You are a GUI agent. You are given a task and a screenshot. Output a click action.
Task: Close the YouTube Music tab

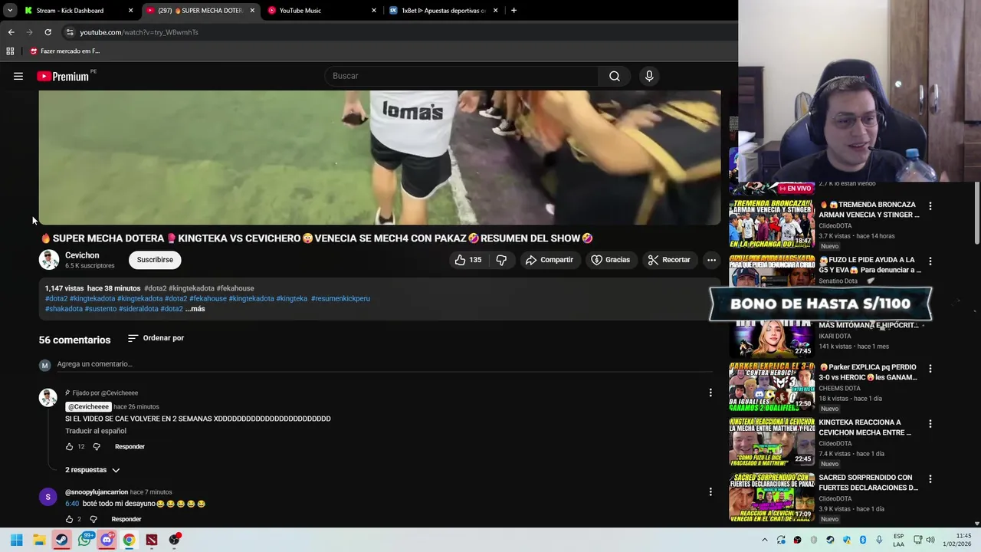click(x=374, y=11)
